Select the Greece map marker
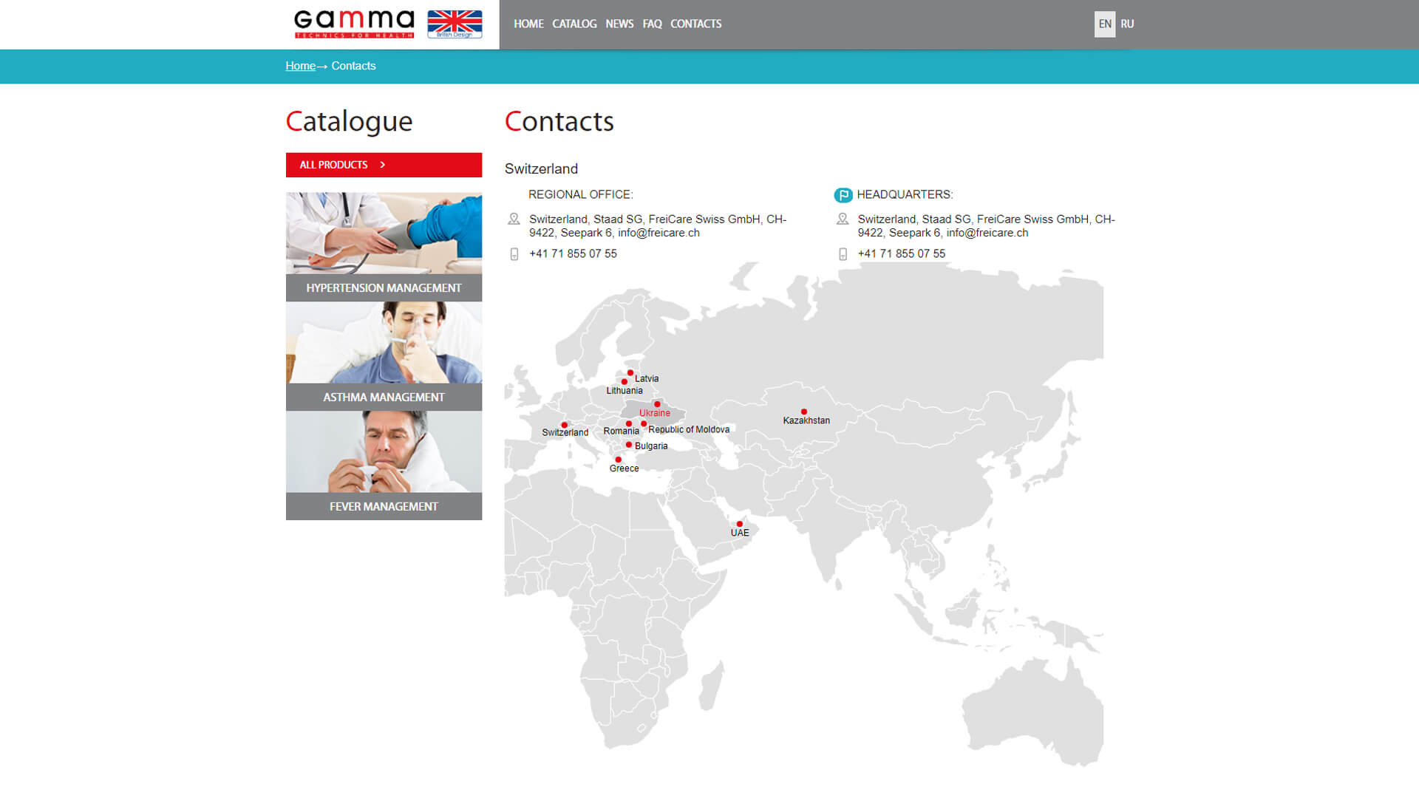This screenshot has height=798, width=1419. pyautogui.click(x=619, y=460)
